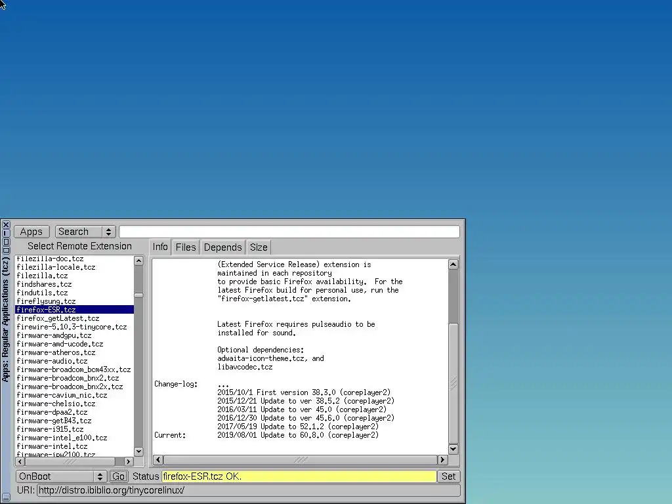Select firmware-intel_e100.tcz extension

[74, 438]
